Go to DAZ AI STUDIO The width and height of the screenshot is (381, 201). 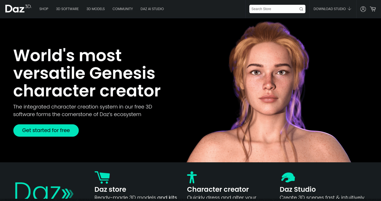152,9
